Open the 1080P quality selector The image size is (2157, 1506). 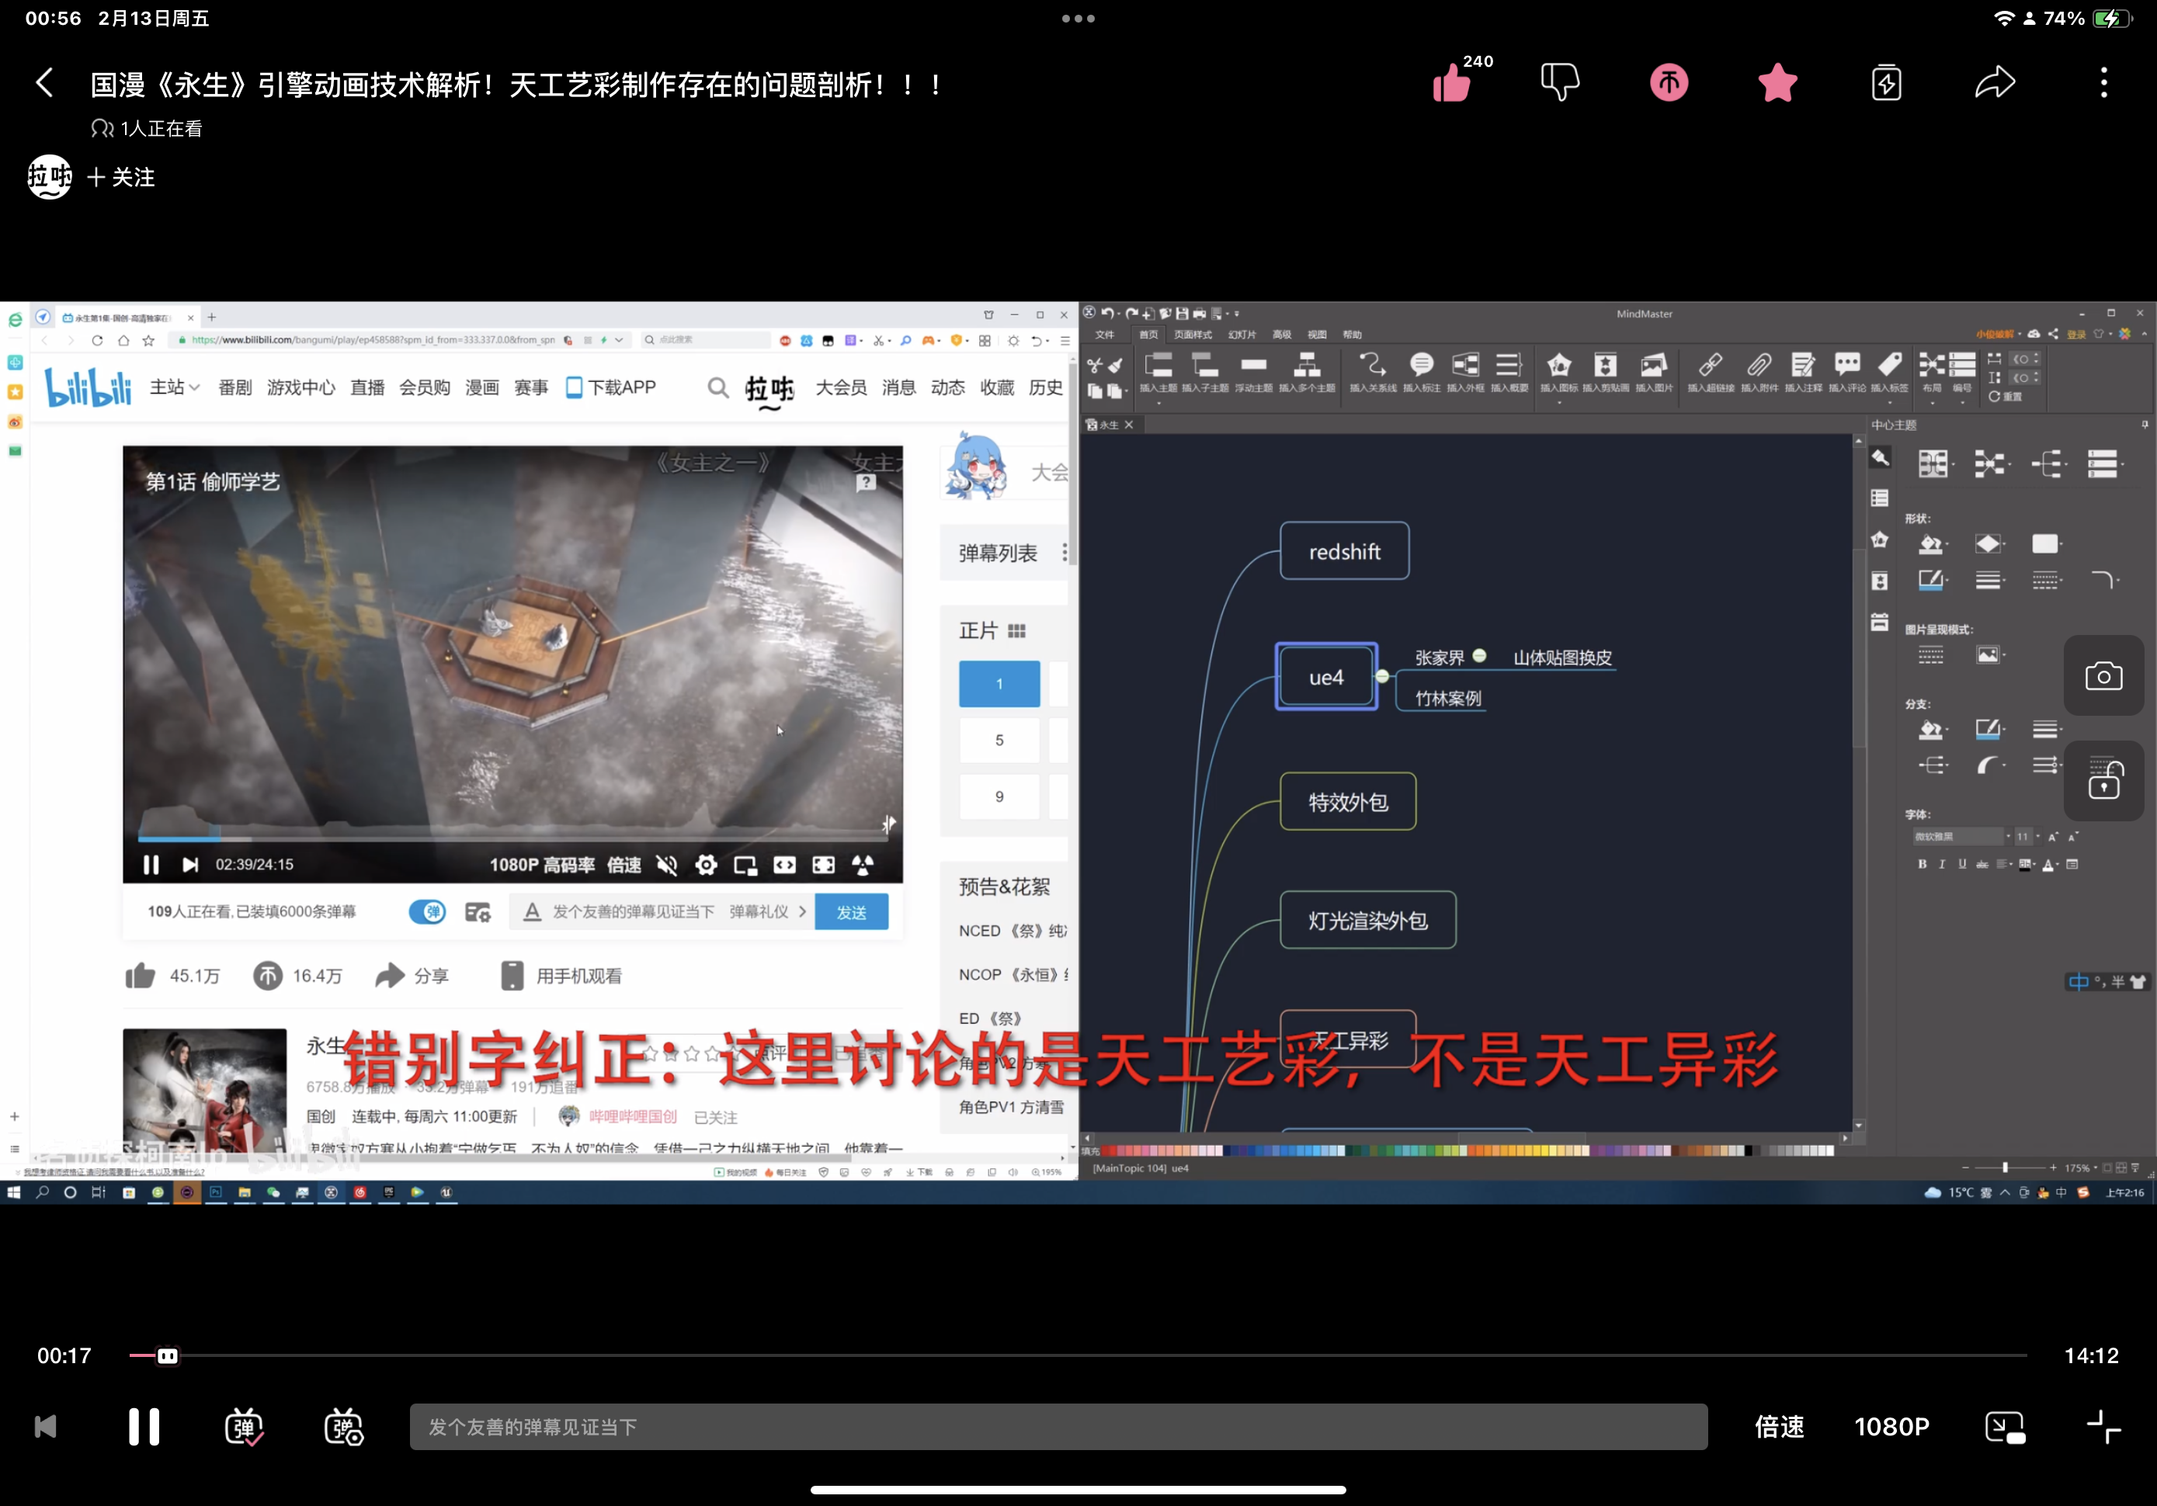point(1891,1427)
